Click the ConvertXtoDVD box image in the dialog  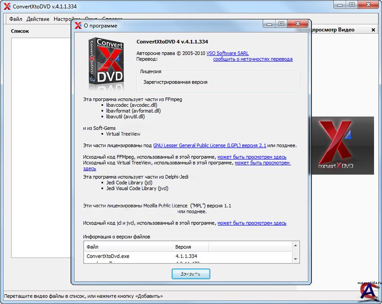click(105, 63)
